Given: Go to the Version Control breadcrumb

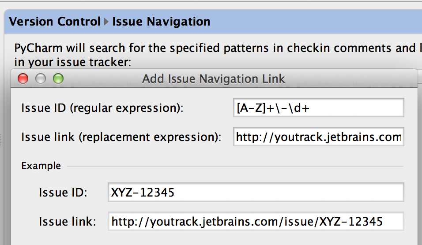Looking at the screenshot, I should (55, 22).
